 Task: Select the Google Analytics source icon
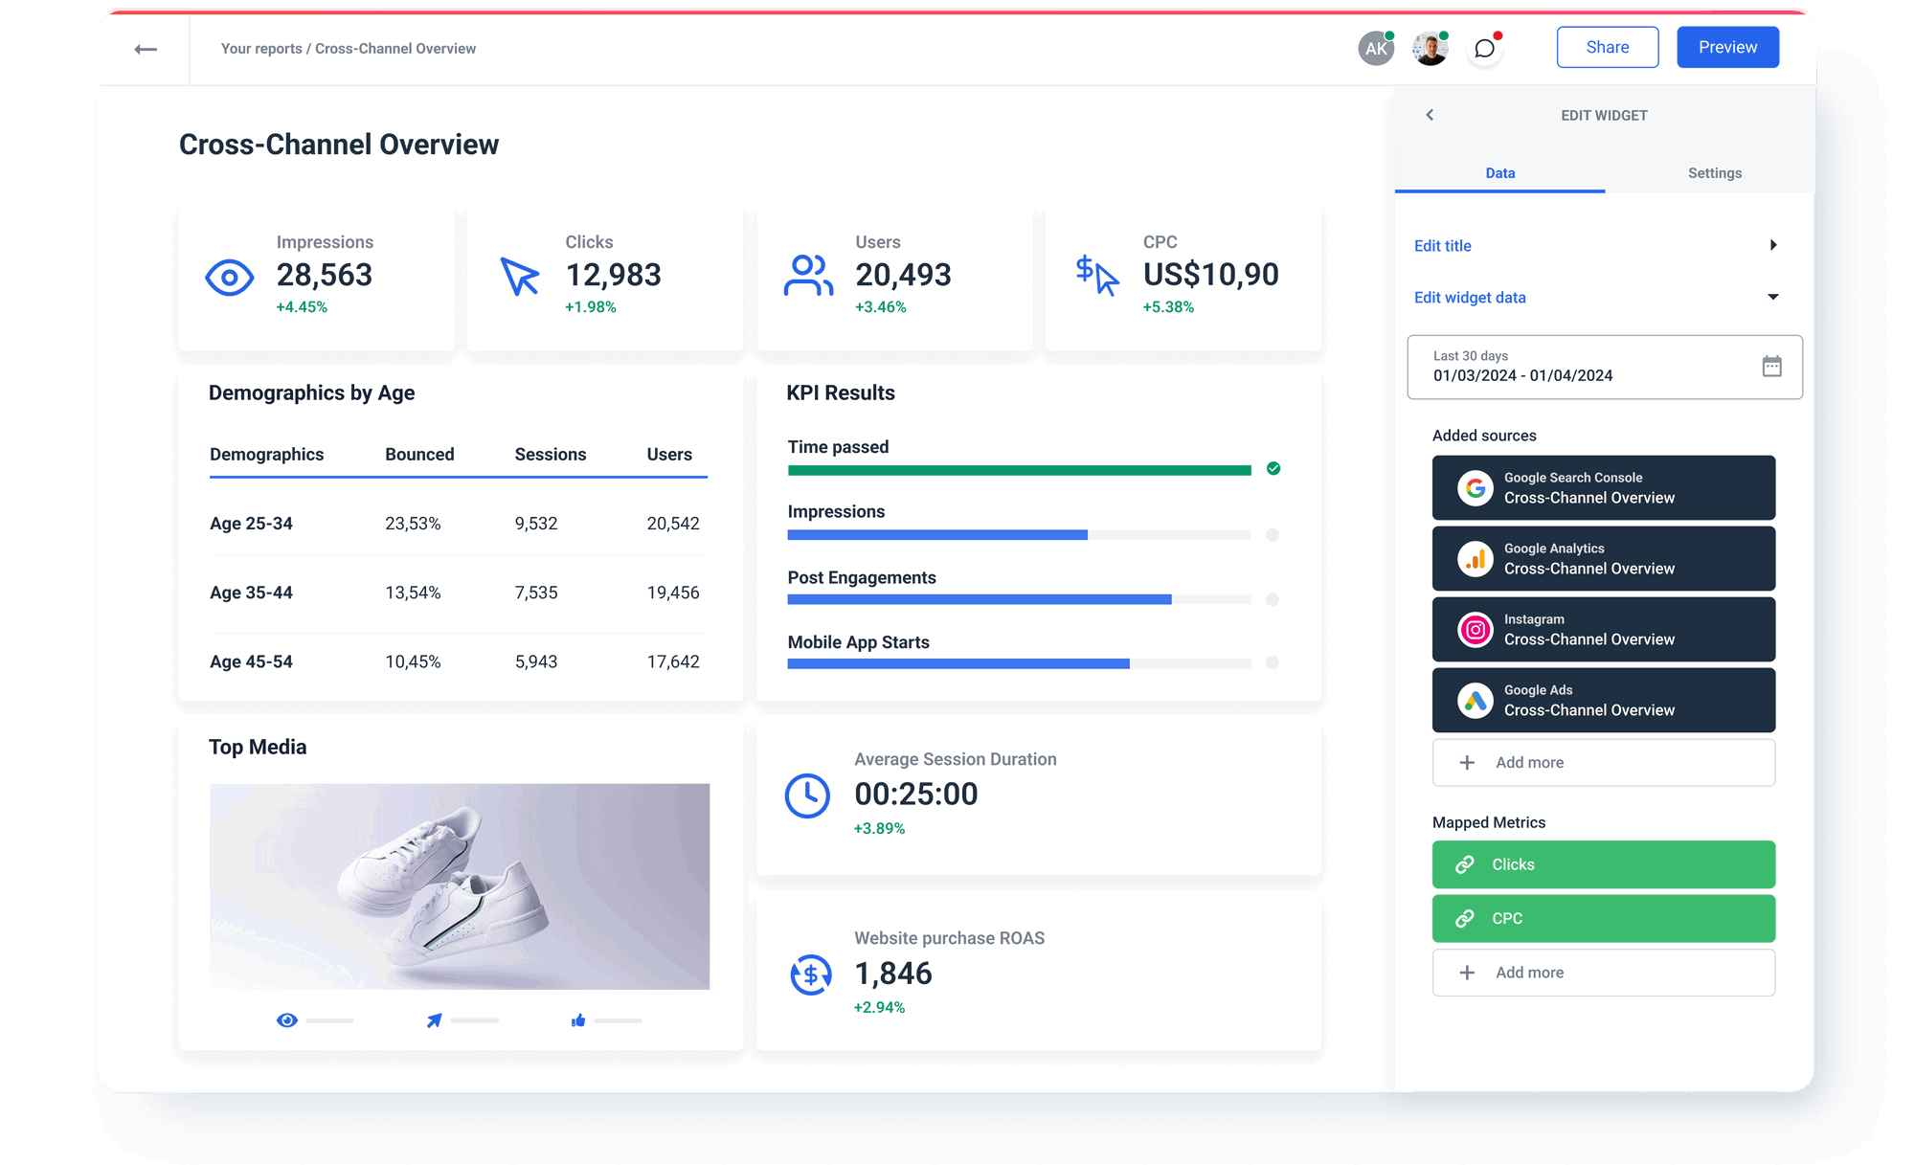(1475, 558)
